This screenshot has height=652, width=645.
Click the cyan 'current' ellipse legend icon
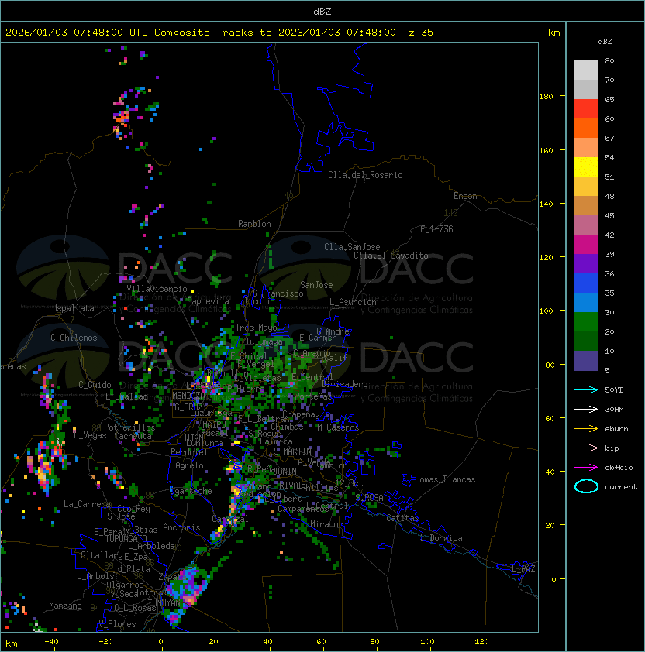(x=586, y=486)
